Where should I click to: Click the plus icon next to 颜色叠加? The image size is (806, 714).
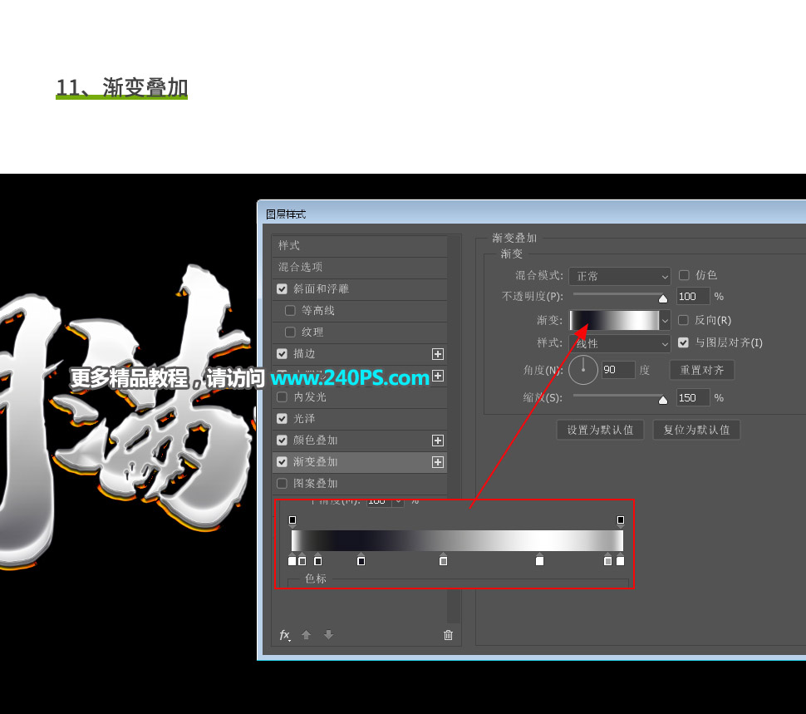437,440
